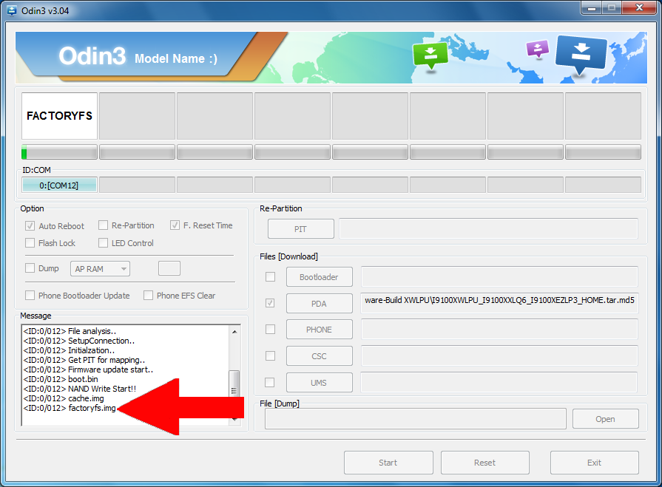Click the small field next to AP RAM
The width and height of the screenshot is (662, 487).
[x=169, y=268]
